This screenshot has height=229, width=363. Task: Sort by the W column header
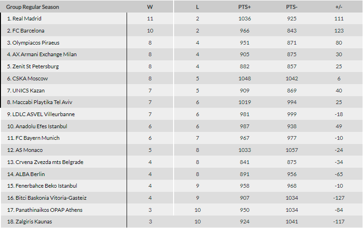pyautogui.click(x=150, y=7)
